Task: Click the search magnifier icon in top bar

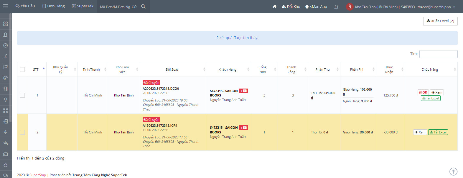Action: point(143,6)
